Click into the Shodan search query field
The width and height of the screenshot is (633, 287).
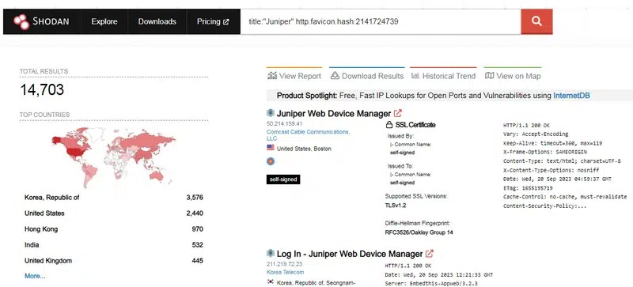click(x=381, y=22)
